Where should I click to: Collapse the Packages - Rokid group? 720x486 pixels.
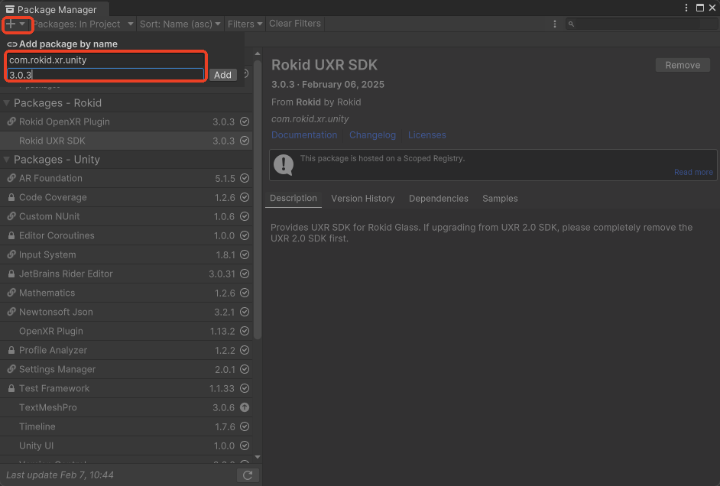pyautogui.click(x=6, y=103)
